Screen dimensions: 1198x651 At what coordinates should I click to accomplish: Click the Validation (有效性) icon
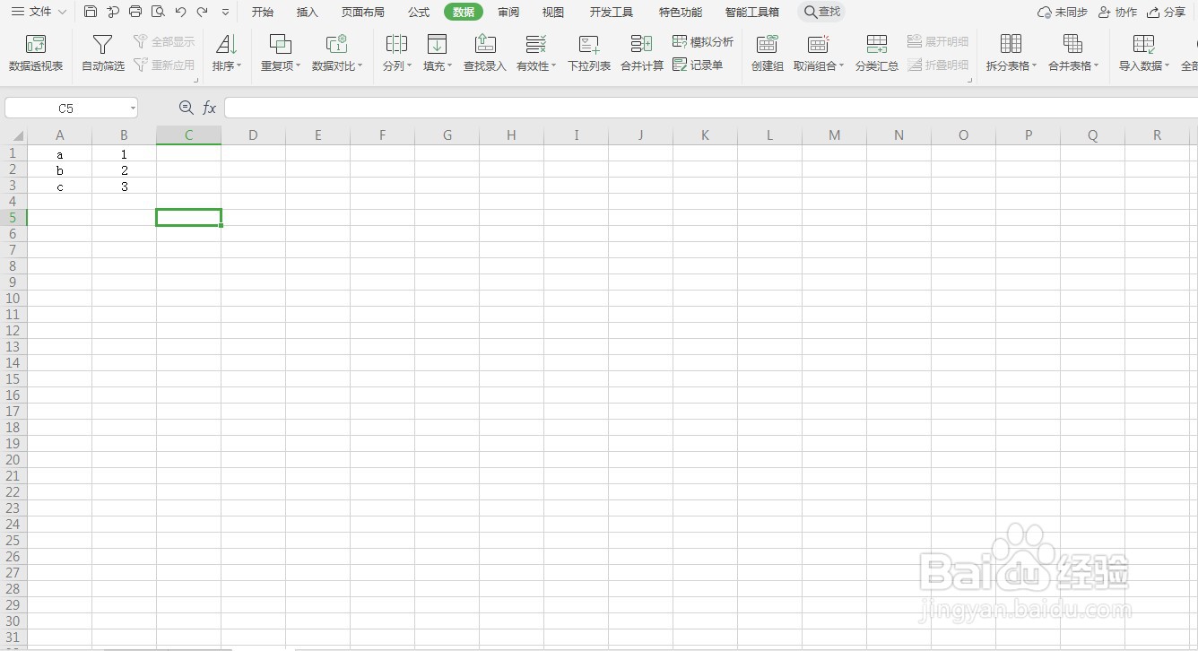[536, 44]
